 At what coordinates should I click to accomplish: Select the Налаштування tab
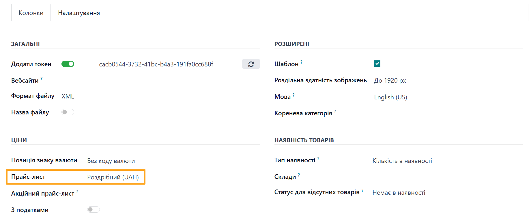point(79,13)
